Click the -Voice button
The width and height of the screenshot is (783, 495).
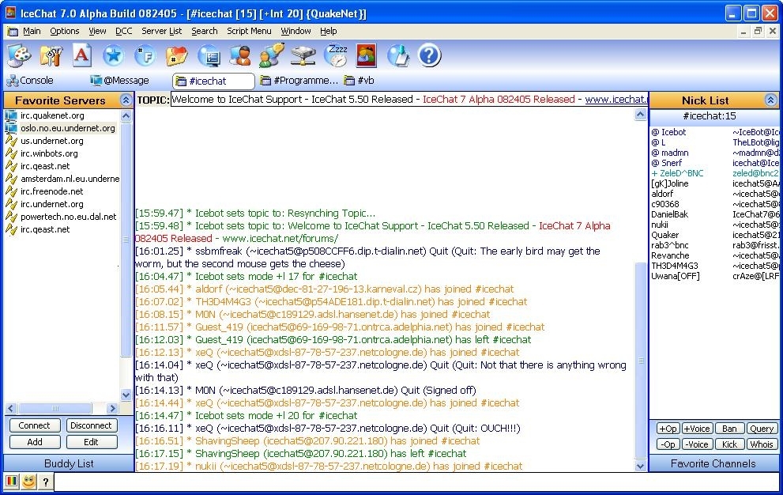coord(697,444)
